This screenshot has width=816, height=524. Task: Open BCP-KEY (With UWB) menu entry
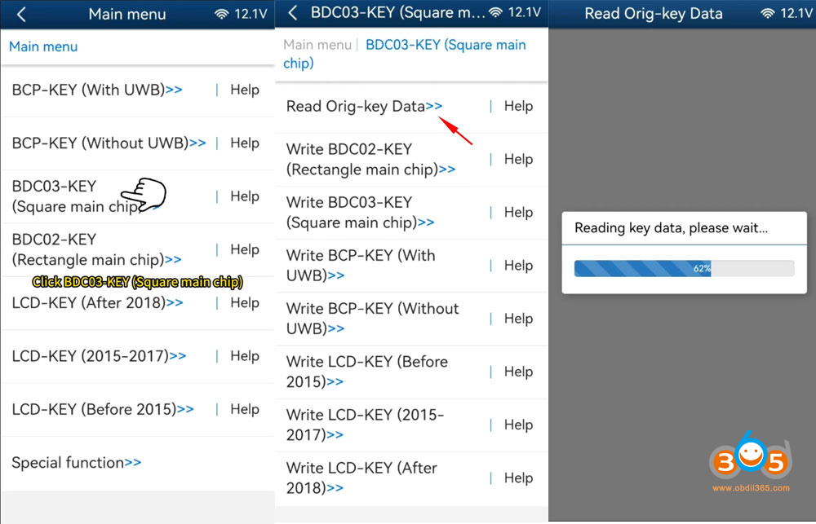coord(96,90)
